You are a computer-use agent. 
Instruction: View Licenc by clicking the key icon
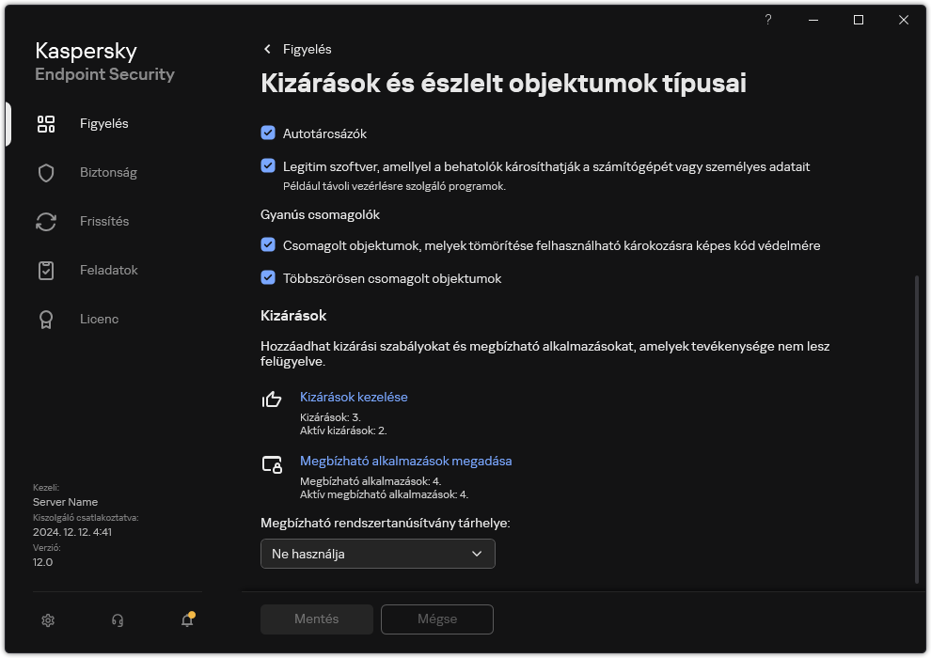46,319
